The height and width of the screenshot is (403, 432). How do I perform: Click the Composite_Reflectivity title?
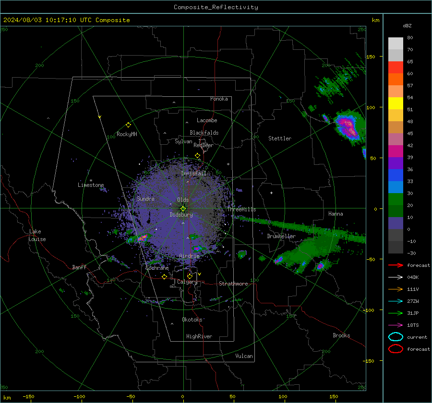[x=216, y=7]
